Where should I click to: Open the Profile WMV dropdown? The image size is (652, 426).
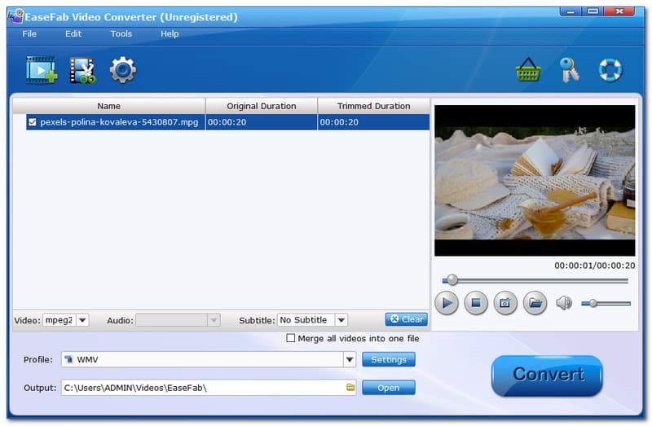click(350, 359)
